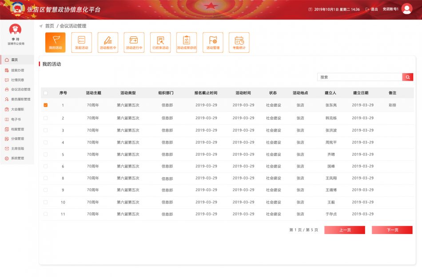The image size is (422, 277).
Task: Open the 主席信箱 mailbox sidebar icon
Action: (17, 148)
